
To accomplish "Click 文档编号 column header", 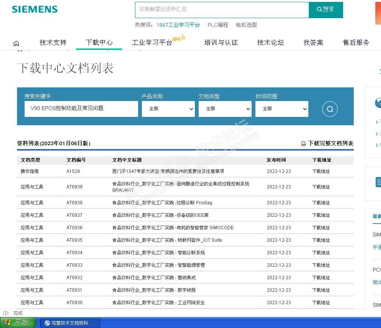I will [76, 160].
